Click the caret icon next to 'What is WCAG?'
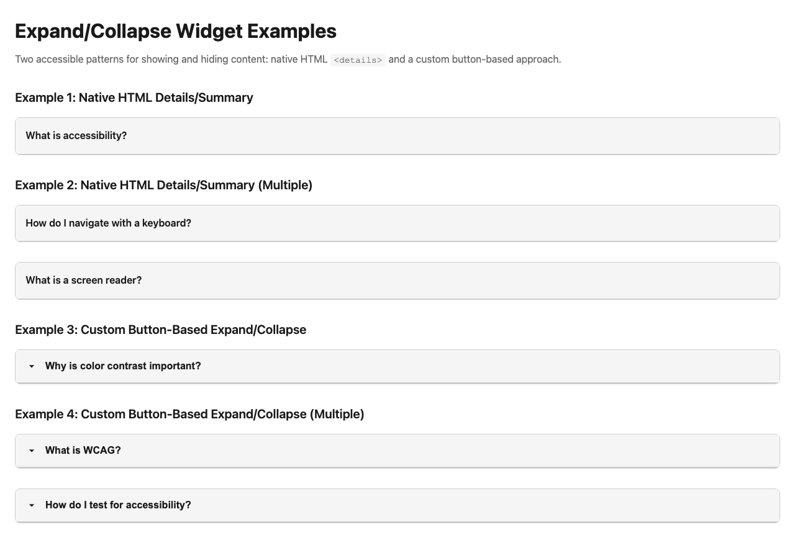The image size is (795, 558). click(32, 451)
